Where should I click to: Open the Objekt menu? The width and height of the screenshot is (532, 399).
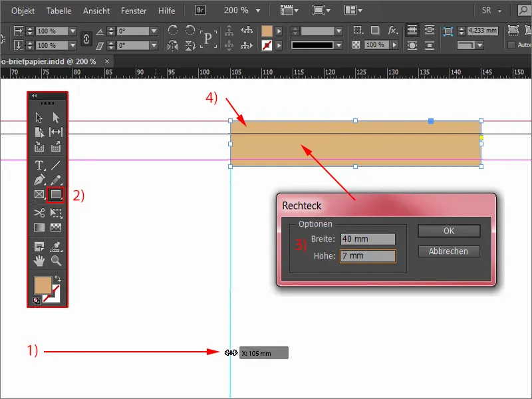coord(23,11)
